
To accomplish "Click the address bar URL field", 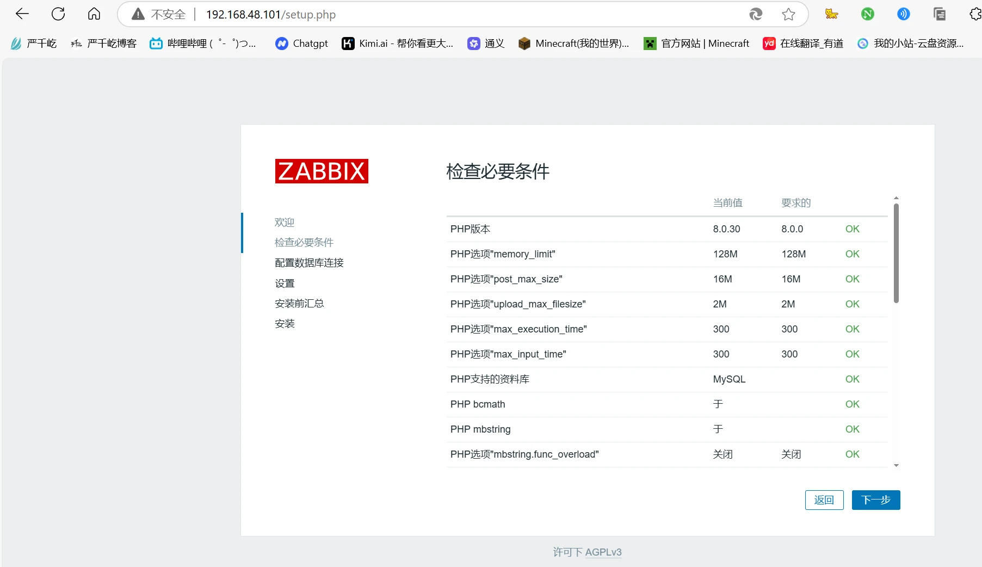I will point(435,15).
